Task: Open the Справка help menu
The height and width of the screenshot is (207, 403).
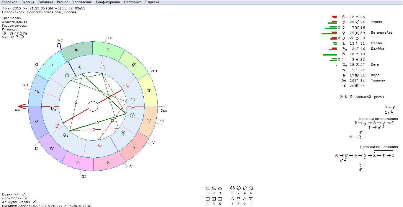Action: 152,2
